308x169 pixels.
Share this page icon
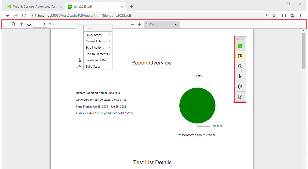tap(266, 15)
